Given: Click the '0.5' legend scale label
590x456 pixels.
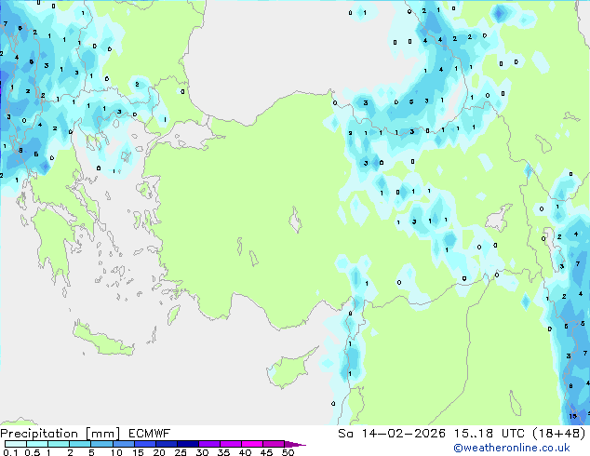Looking at the screenshot, I should click(x=32, y=452).
